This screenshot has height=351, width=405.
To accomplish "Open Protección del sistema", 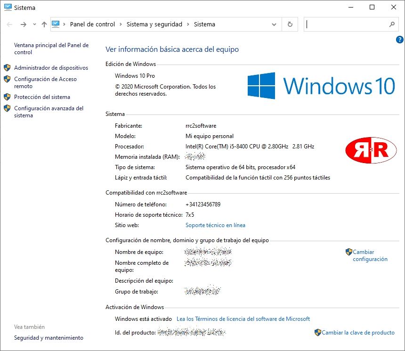I will pyautogui.click(x=42, y=97).
